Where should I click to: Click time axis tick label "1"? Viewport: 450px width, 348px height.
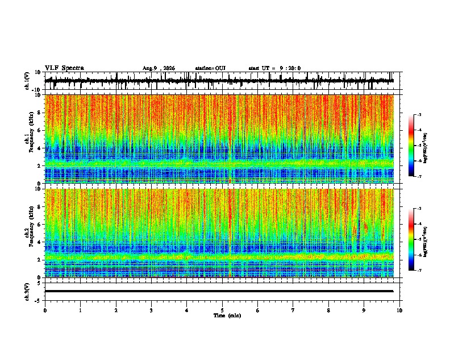(80, 310)
